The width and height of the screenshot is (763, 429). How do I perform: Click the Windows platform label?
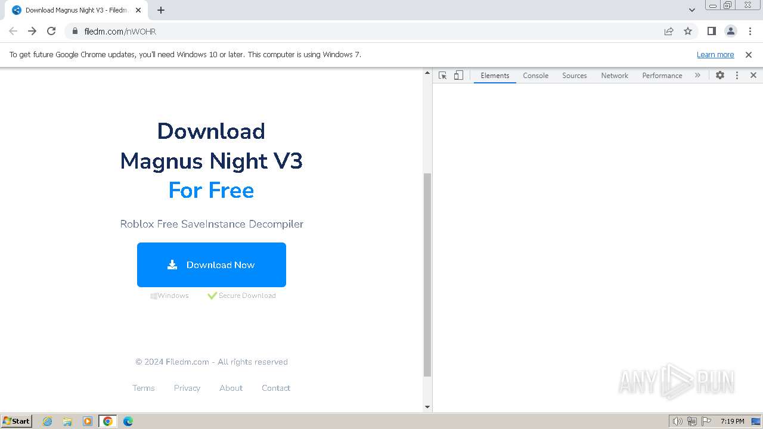(x=173, y=296)
